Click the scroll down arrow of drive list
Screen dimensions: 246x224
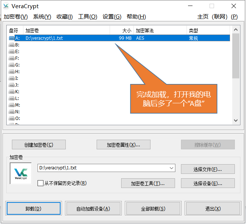click(x=236, y=120)
